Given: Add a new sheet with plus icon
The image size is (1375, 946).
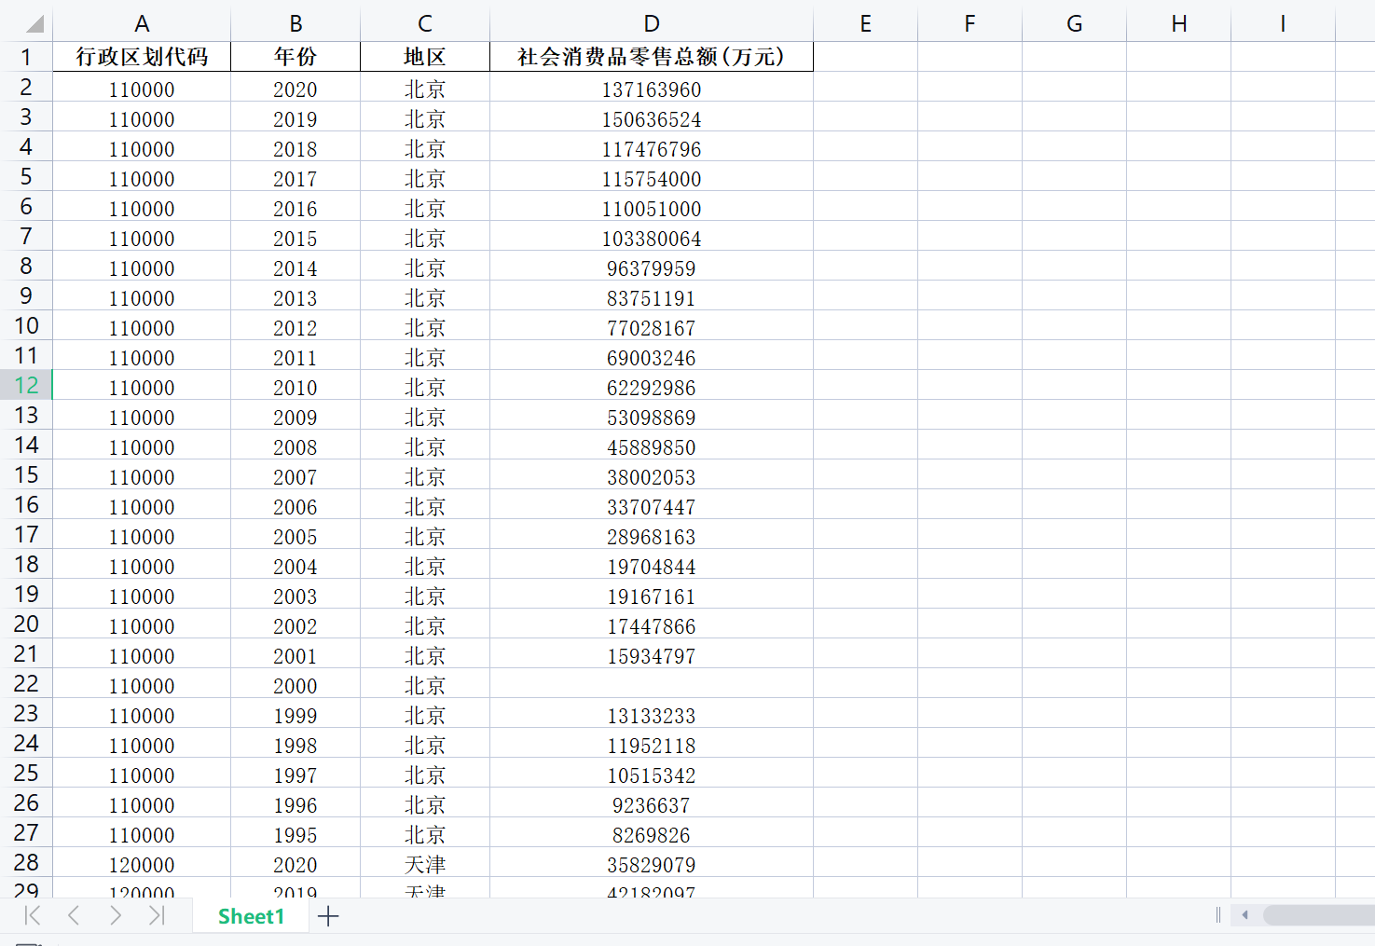Looking at the screenshot, I should pos(328,916).
